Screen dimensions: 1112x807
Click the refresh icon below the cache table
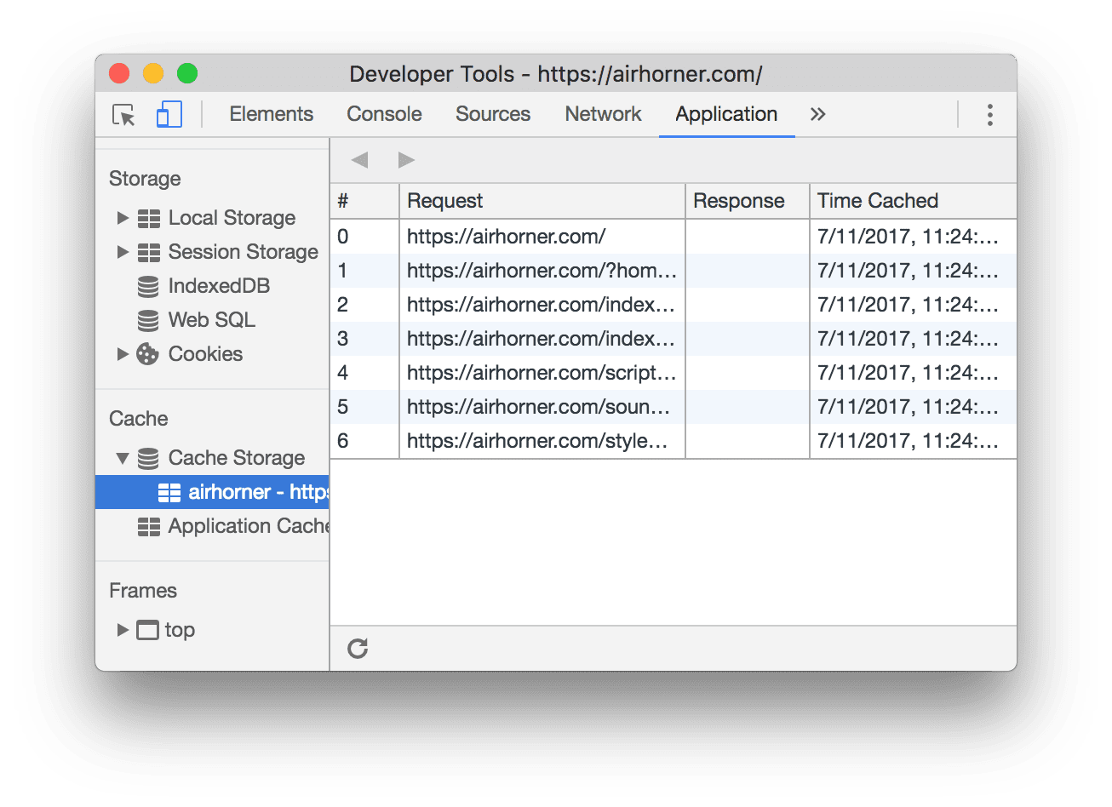pos(357,648)
